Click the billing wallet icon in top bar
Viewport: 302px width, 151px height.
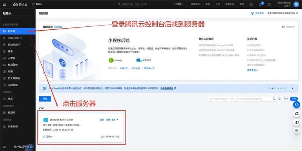(269, 4)
